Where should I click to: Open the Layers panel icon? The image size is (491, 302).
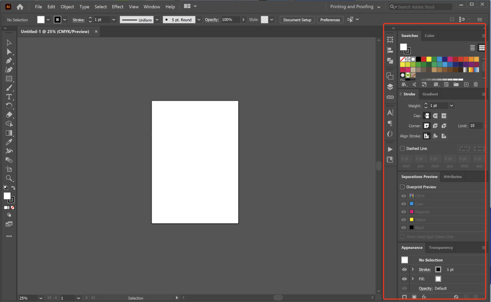(x=390, y=87)
